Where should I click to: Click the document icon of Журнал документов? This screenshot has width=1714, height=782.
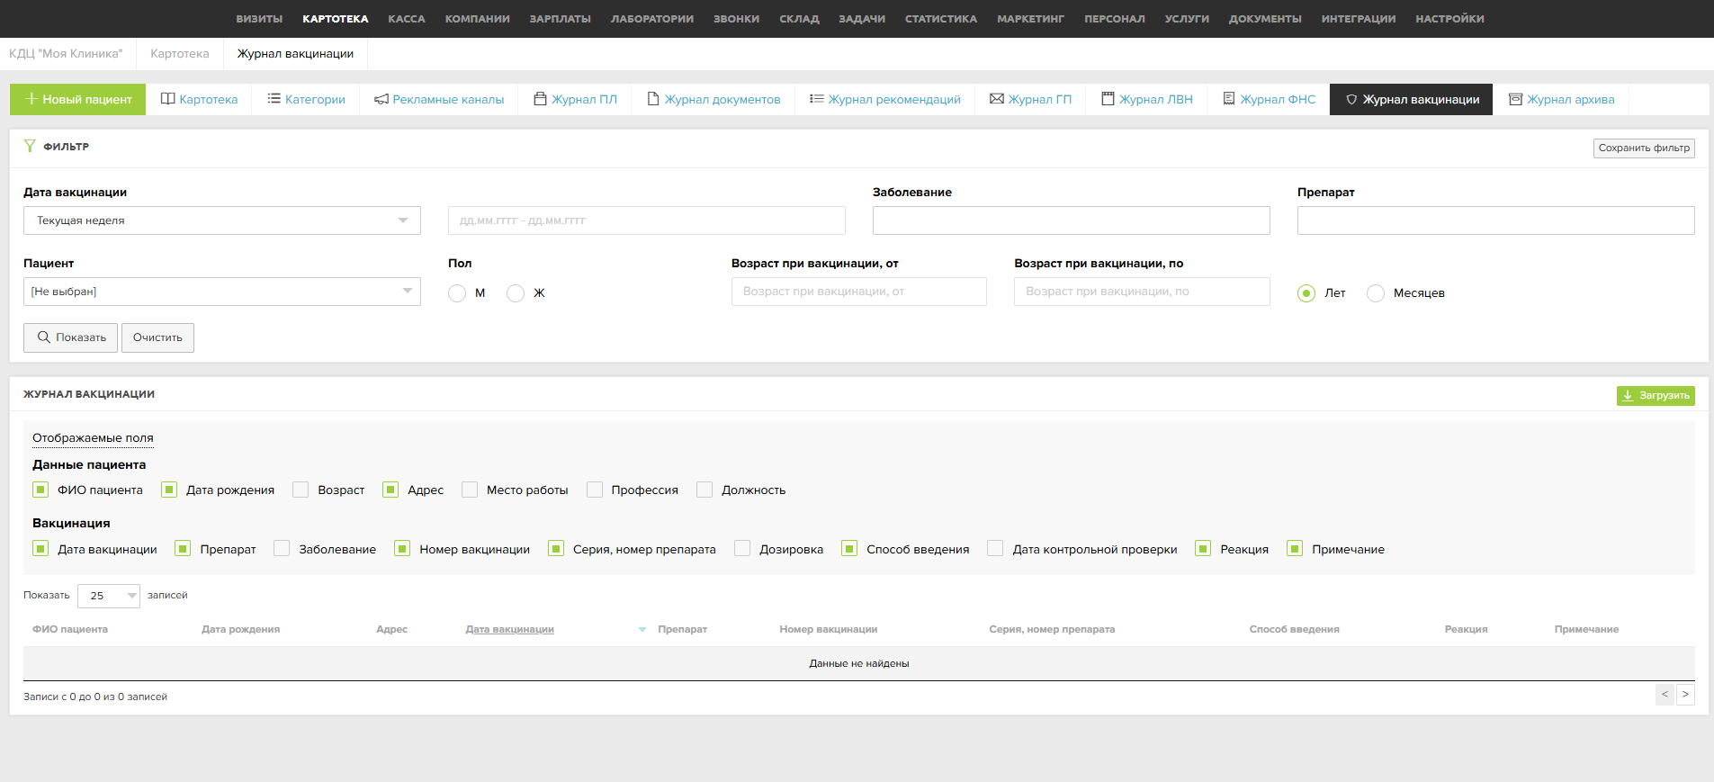654,99
